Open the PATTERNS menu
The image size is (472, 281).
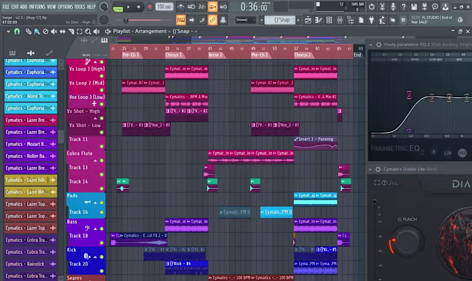click(37, 6)
